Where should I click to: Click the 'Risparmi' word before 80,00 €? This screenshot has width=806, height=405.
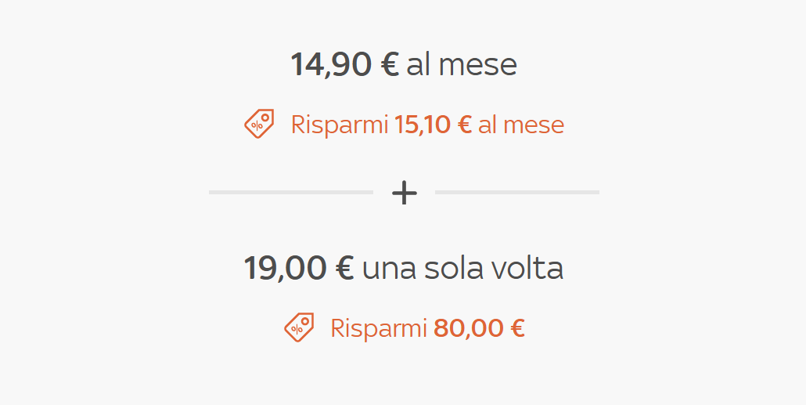coord(379,327)
